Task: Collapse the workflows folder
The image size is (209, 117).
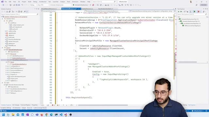Action: 6,23
